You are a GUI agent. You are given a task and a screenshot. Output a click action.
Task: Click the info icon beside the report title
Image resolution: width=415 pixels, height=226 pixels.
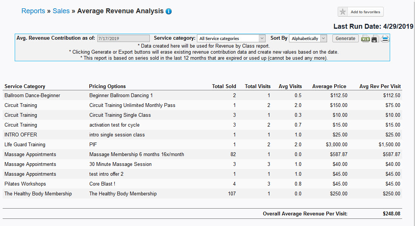[168, 11]
